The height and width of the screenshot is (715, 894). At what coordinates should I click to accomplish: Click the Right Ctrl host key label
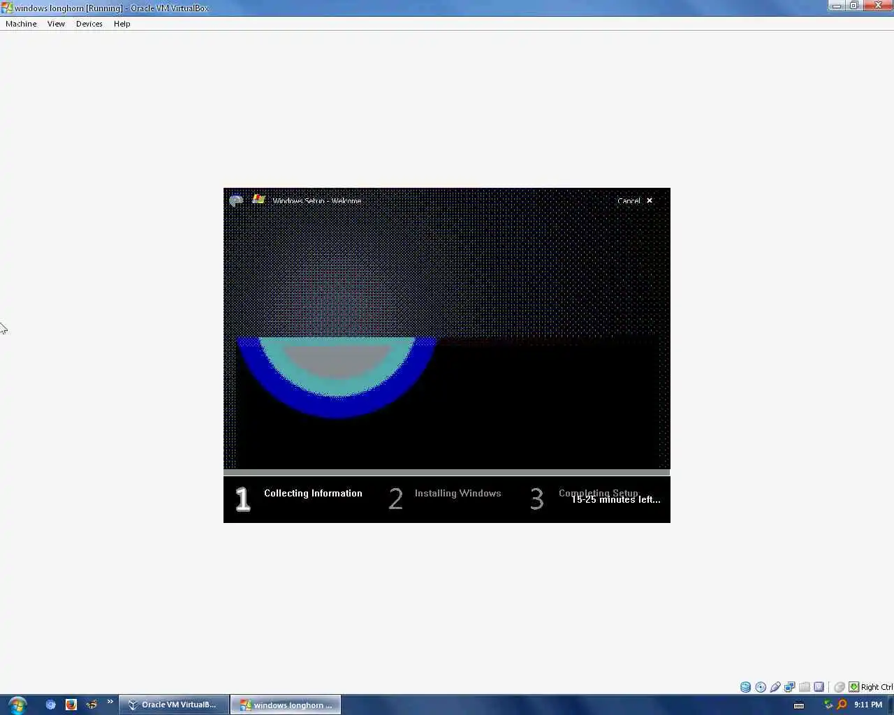[x=877, y=687]
